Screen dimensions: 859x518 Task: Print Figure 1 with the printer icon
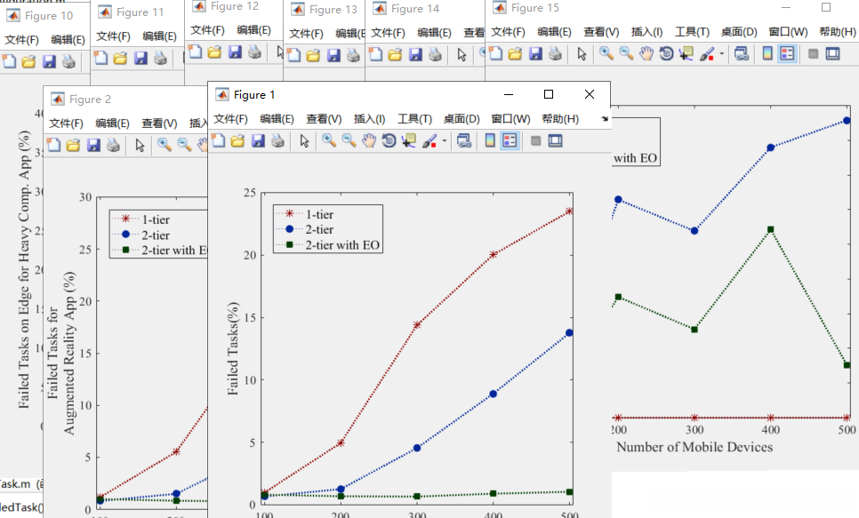[277, 140]
